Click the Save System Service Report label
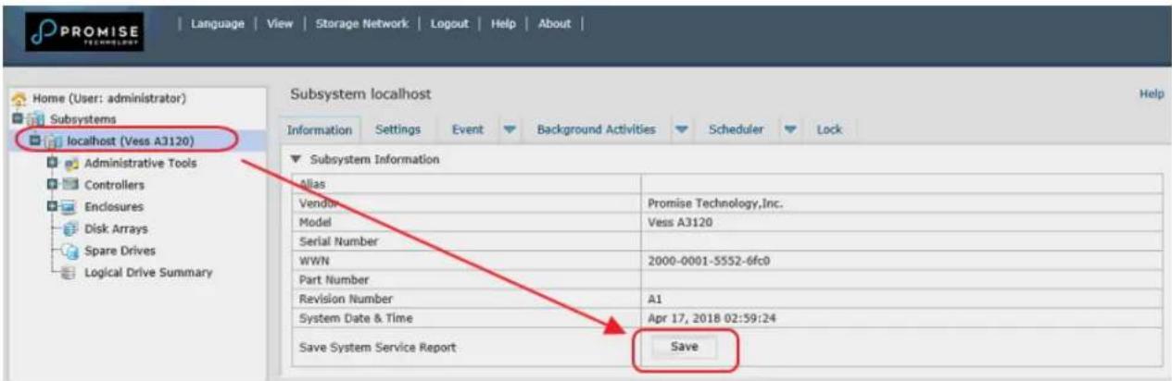Viewport: 1172px width, 381px height. click(x=377, y=348)
